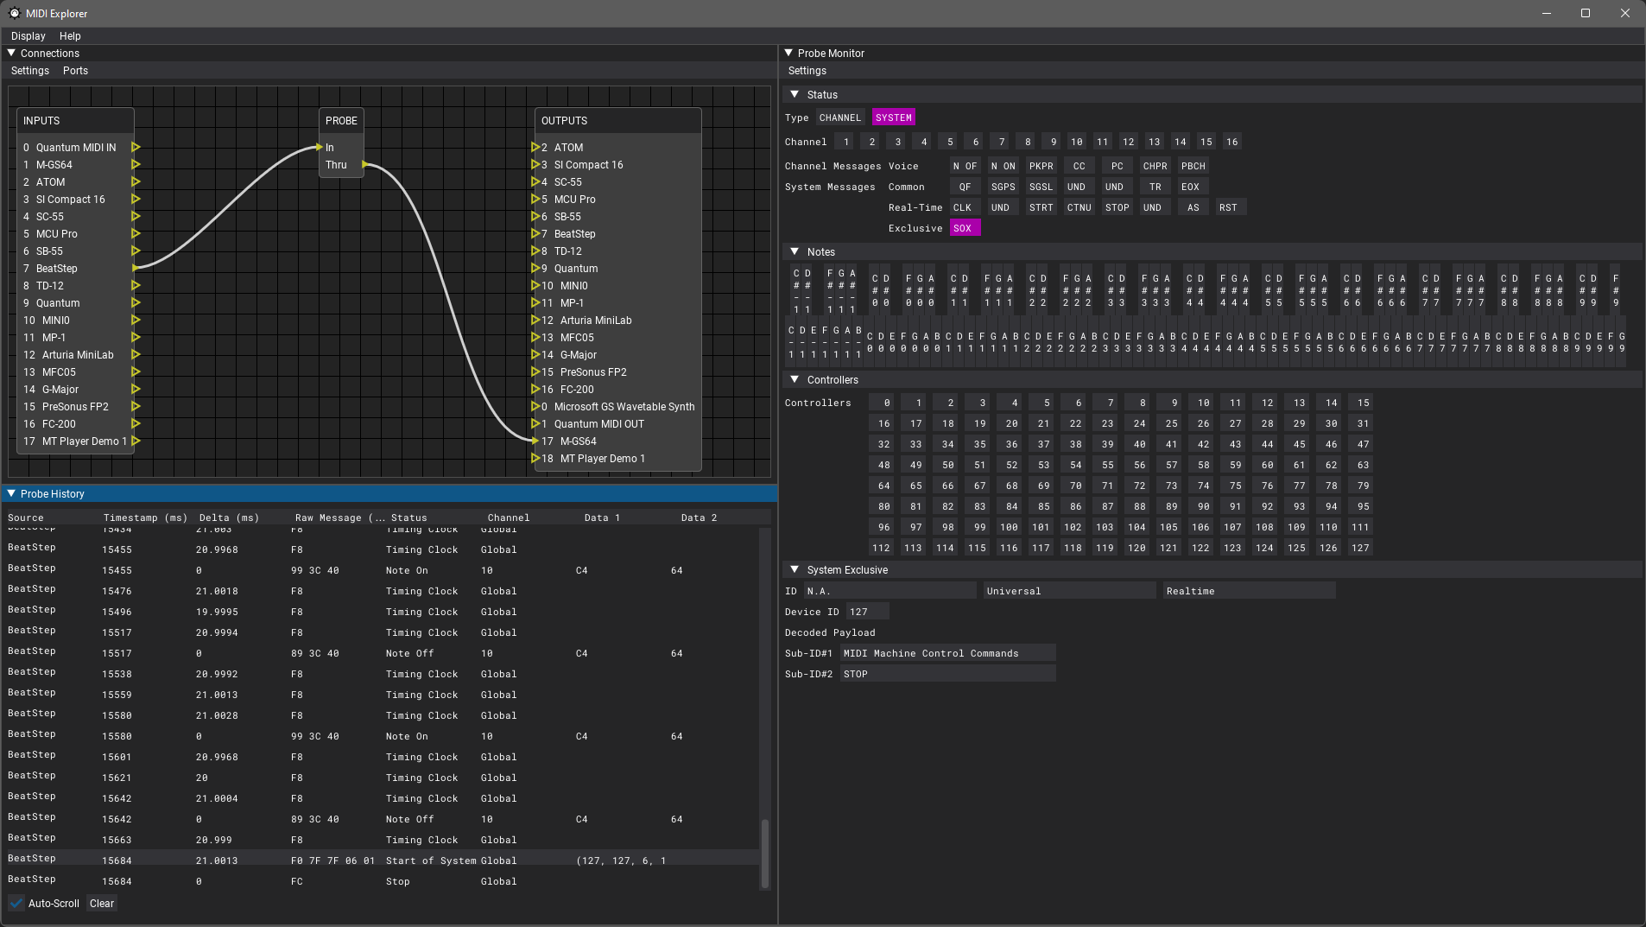Click the SC-55 input port pin
Screen dimensions: 1646x927
click(x=136, y=216)
